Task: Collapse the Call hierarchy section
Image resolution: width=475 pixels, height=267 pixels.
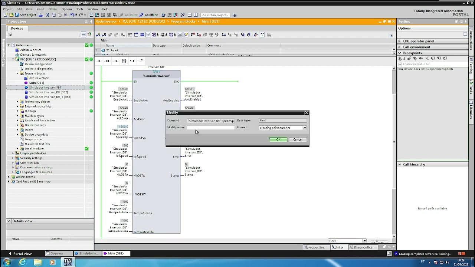Action: point(400,164)
